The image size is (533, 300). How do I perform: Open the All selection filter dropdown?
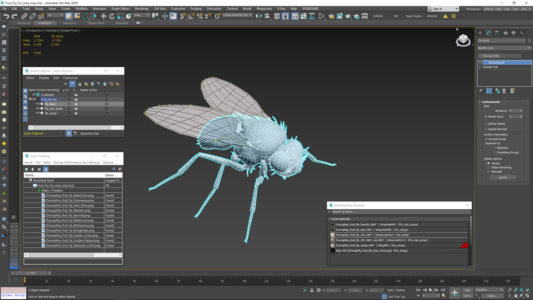pyautogui.click(x=55, y=15)
